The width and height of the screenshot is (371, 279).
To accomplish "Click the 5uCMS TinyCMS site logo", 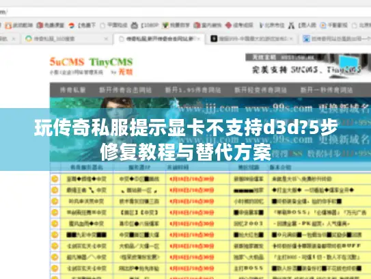I will click(x=91, y=66).
